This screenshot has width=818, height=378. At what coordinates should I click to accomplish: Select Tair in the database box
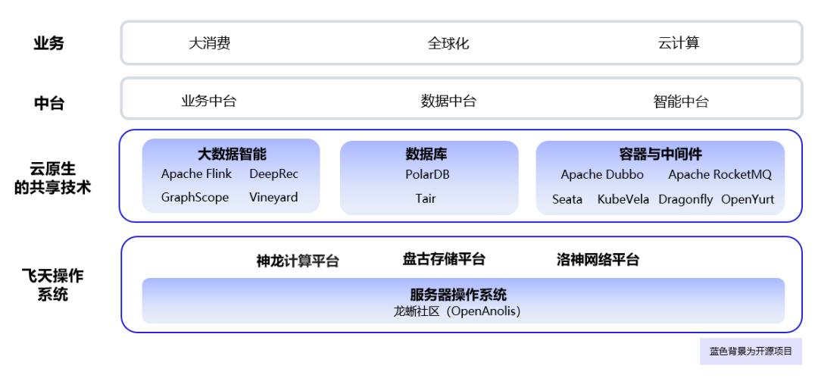(x=426, y=198)
